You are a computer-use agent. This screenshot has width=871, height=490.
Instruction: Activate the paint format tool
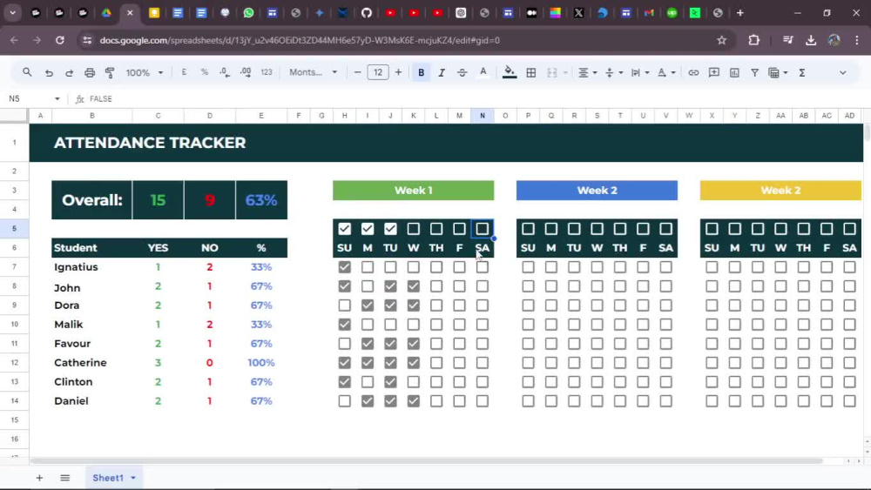pos(110,73)
